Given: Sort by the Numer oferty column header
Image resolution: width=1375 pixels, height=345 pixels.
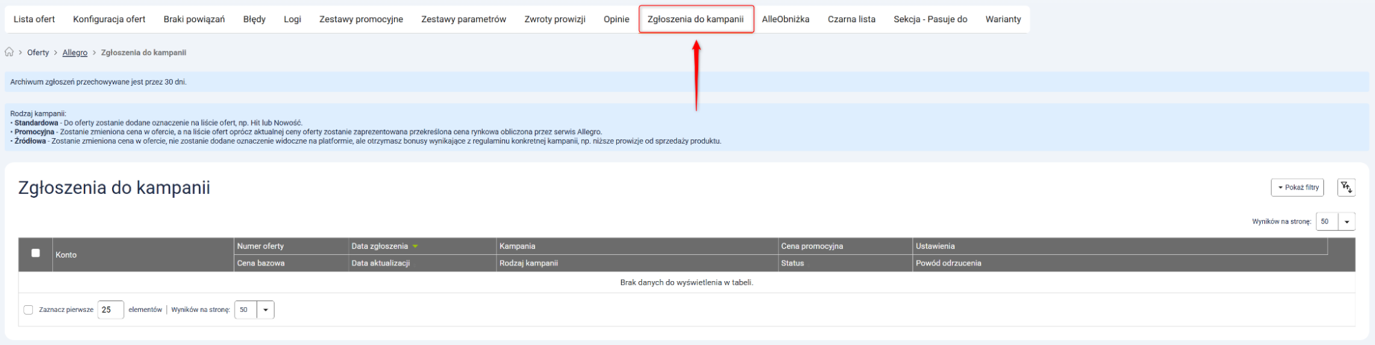Looking at the screenshot, I should point(261,246).
